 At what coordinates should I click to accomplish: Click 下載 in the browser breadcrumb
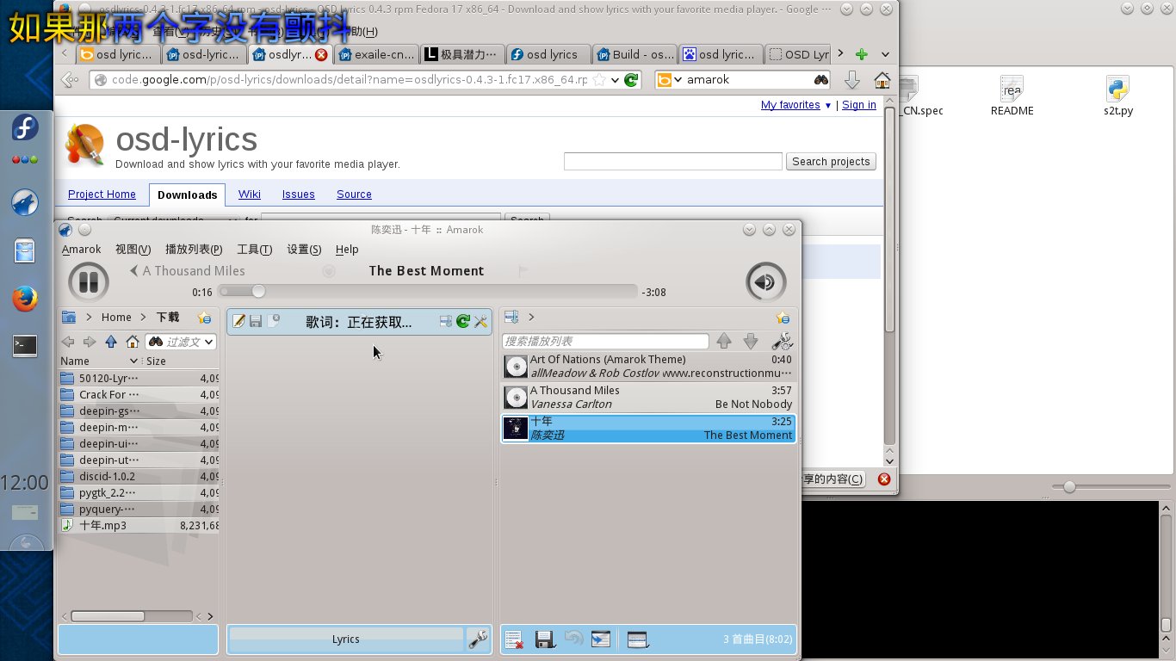pyautogui.click(x=168, y=318)
